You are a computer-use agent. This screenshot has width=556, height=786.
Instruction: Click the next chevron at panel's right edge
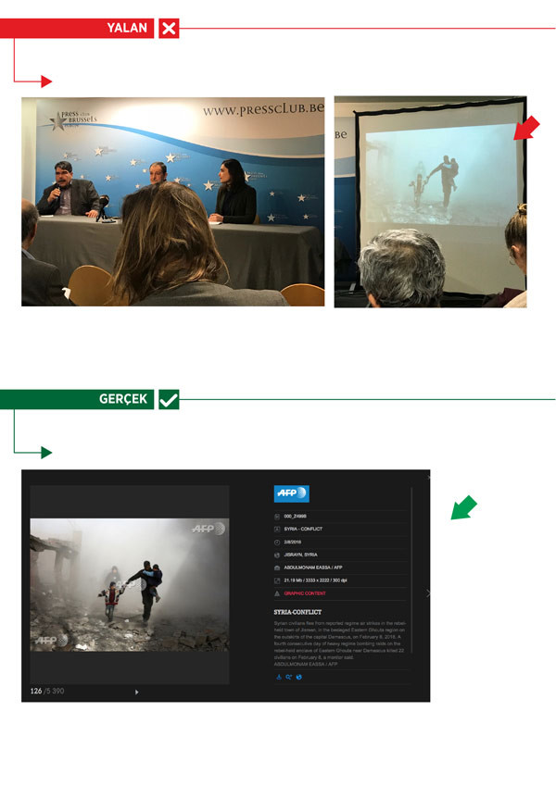[x=427, y=593]
